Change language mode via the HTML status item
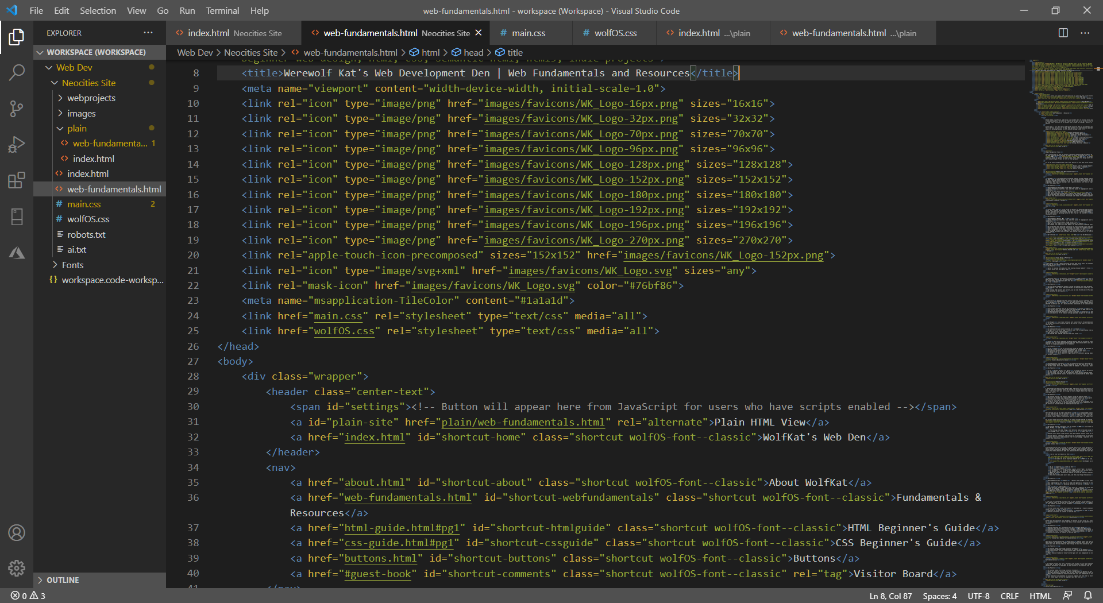The image size is (1103, 603). [x=1039, y=596]
